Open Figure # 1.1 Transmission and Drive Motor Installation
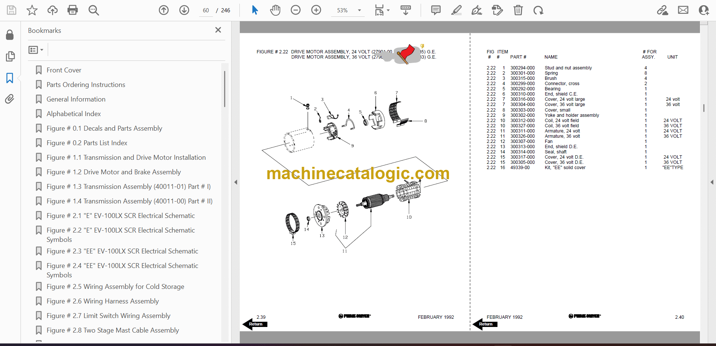 126,158
